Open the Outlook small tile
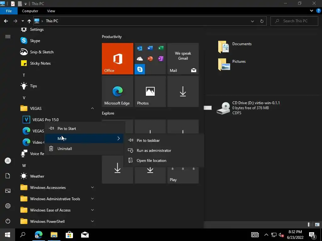This screenshot has height=241, width=322. 140,48
